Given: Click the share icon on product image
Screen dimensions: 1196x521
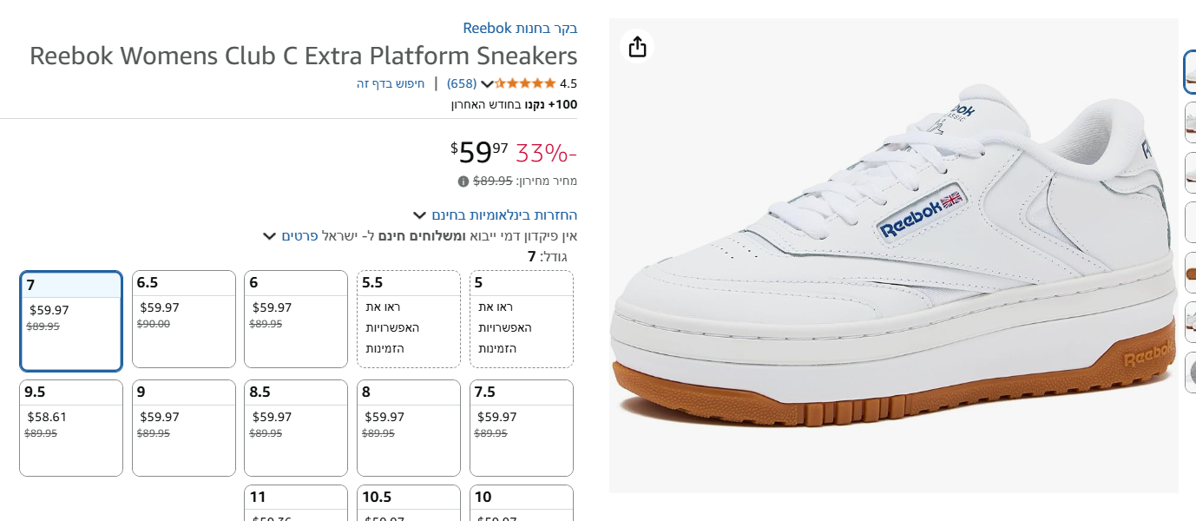Looking at the screenshot, I should [x=638, y=46].
